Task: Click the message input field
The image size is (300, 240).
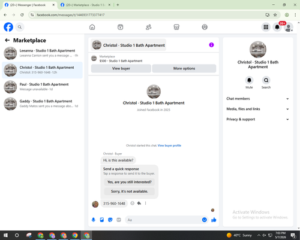Action: [164, 220]
